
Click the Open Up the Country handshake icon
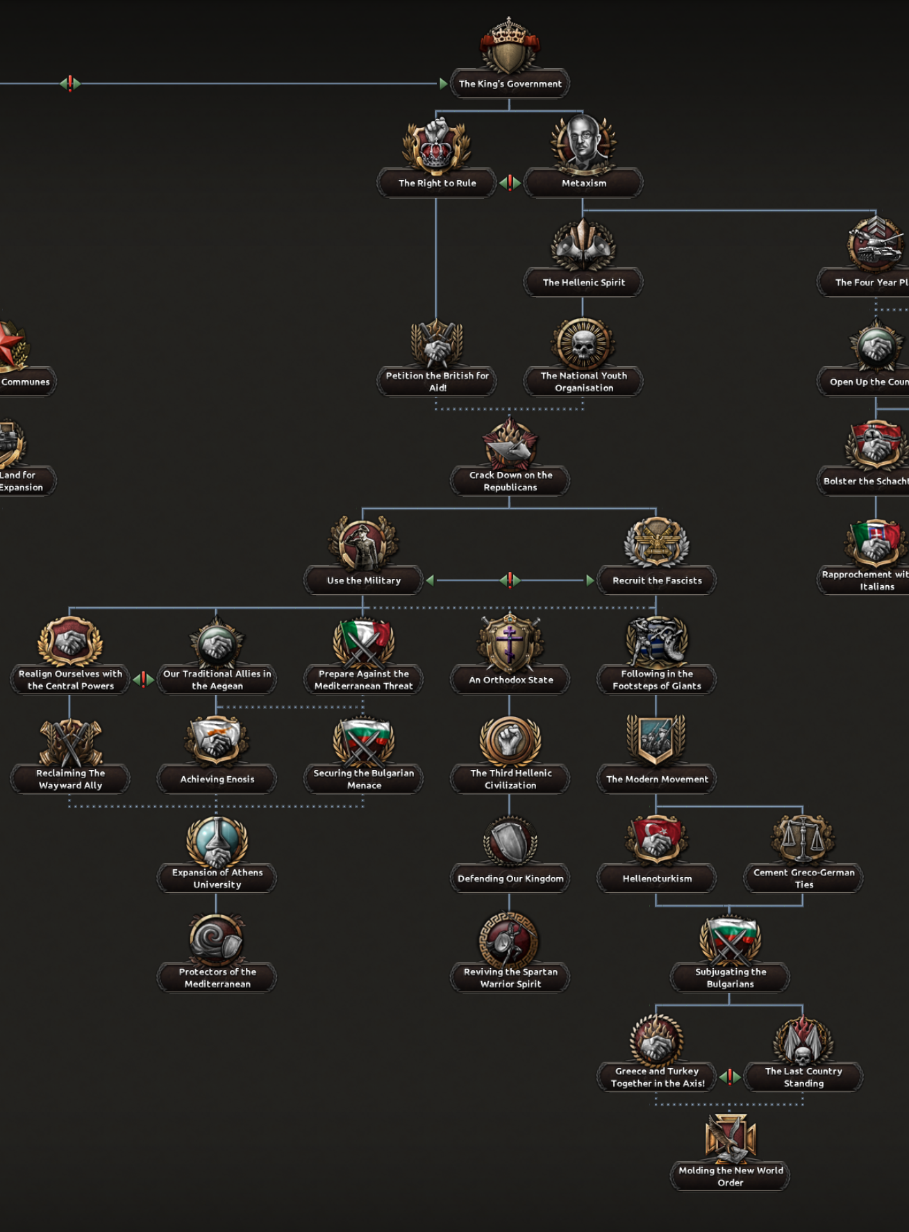(876, 345)
